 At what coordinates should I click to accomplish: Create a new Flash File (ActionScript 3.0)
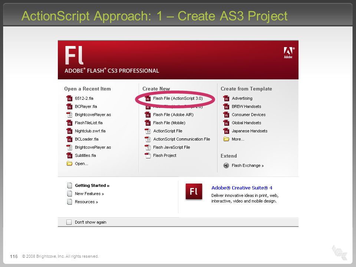tap(178, 98)
